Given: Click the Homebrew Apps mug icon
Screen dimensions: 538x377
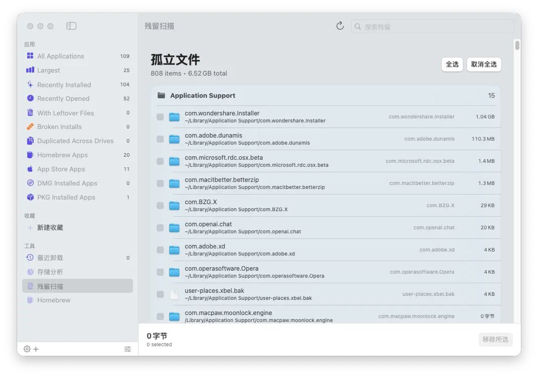Looking at the screenshot, I should point(30,155).
